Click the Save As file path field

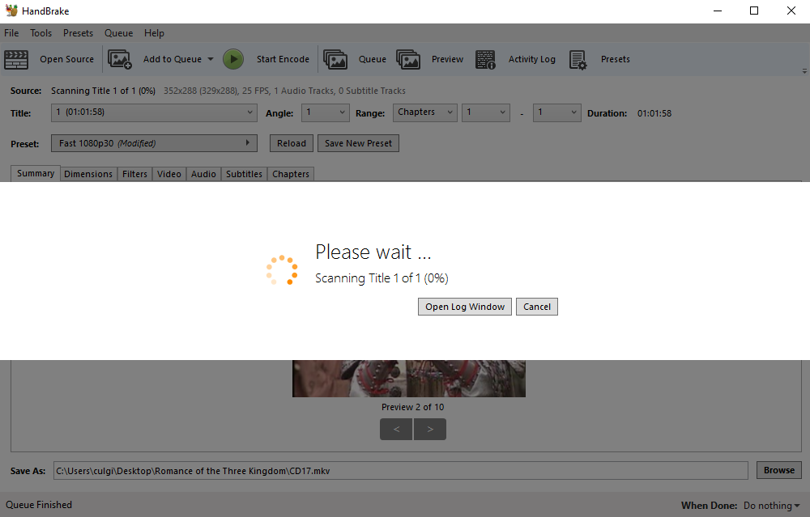(x=401, y=471)
